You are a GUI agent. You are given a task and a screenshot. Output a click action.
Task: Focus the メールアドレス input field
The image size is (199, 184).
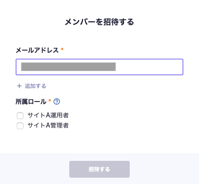99,67
